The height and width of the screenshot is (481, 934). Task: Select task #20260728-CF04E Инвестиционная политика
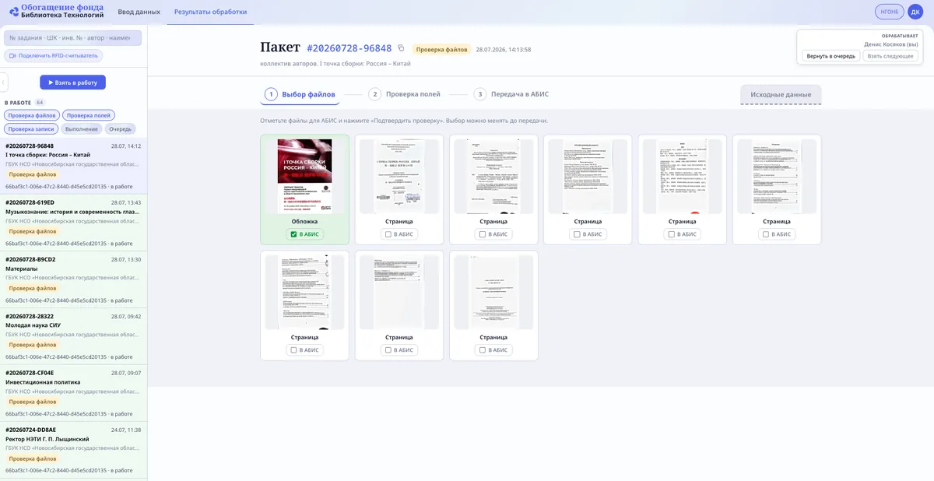[x=73, y=393]
